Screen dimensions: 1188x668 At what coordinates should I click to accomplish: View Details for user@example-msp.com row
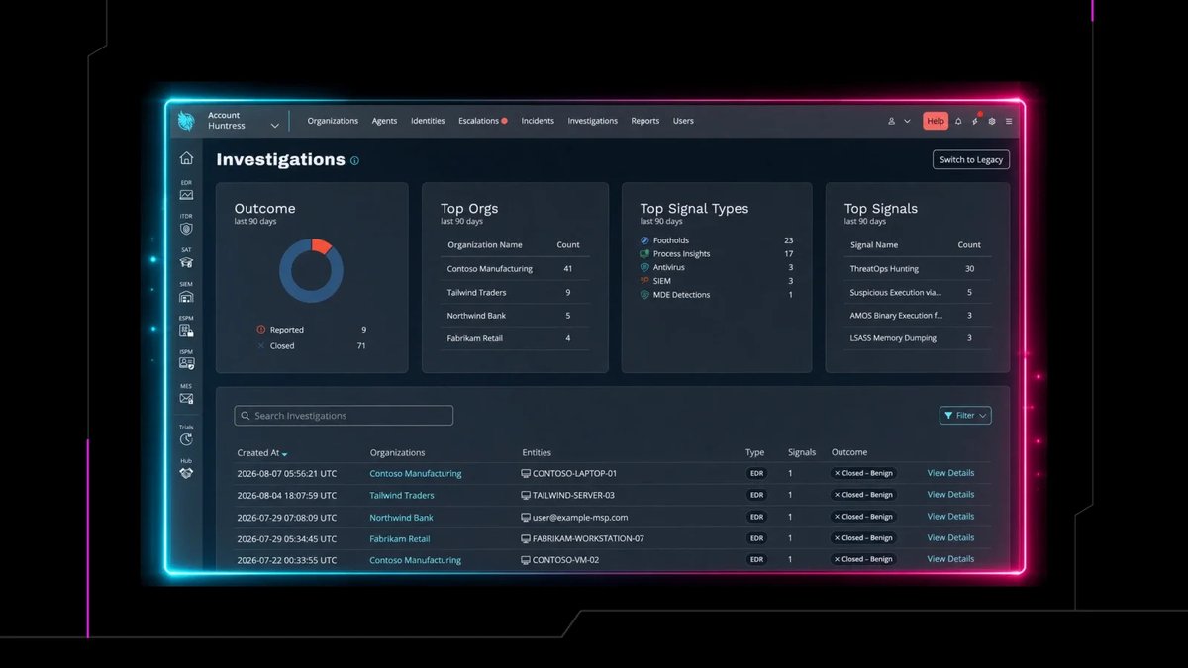point(950,516)
